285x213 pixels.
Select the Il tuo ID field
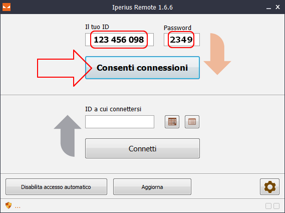coord(119,40)
